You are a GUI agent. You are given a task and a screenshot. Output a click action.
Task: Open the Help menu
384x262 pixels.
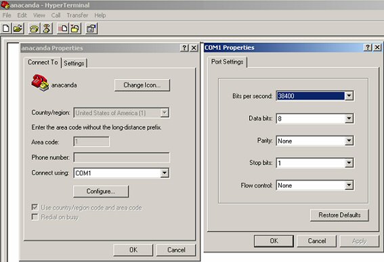[x=100, y=15]
